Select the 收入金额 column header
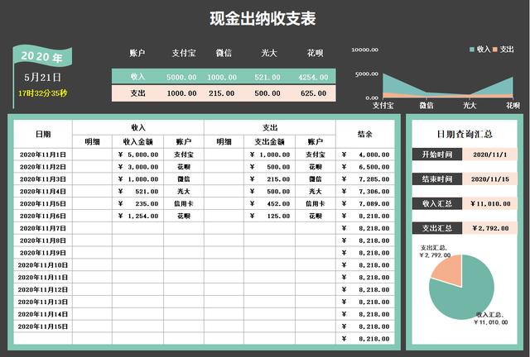This screenshot has width=530, height=357. click(138, 141)
